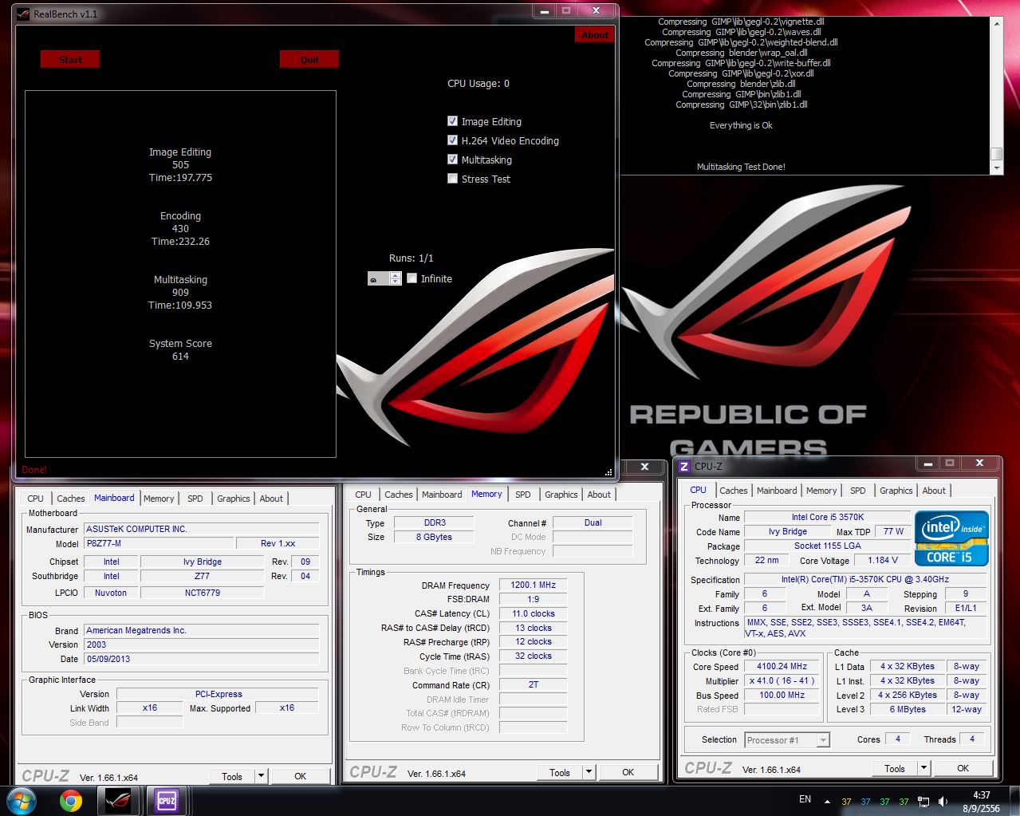
Task: Switch to Mainboard tab in Memory window
Action: (x=442, y=495)
